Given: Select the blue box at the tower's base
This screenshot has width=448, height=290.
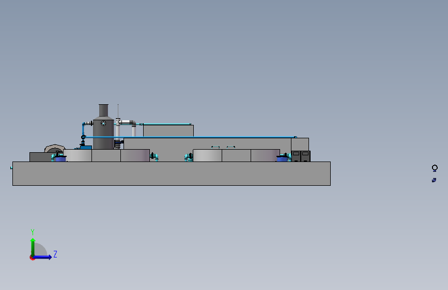Looking at the screenshot, I should click(x=86, y=148).
